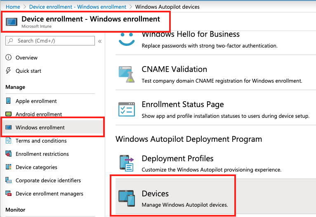Open the Enrollment Status Page tile

point(216,108)
